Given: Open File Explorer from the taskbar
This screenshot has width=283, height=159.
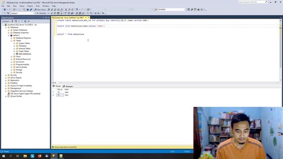Looking at the screenshot, I should click(x=25, y=156).
